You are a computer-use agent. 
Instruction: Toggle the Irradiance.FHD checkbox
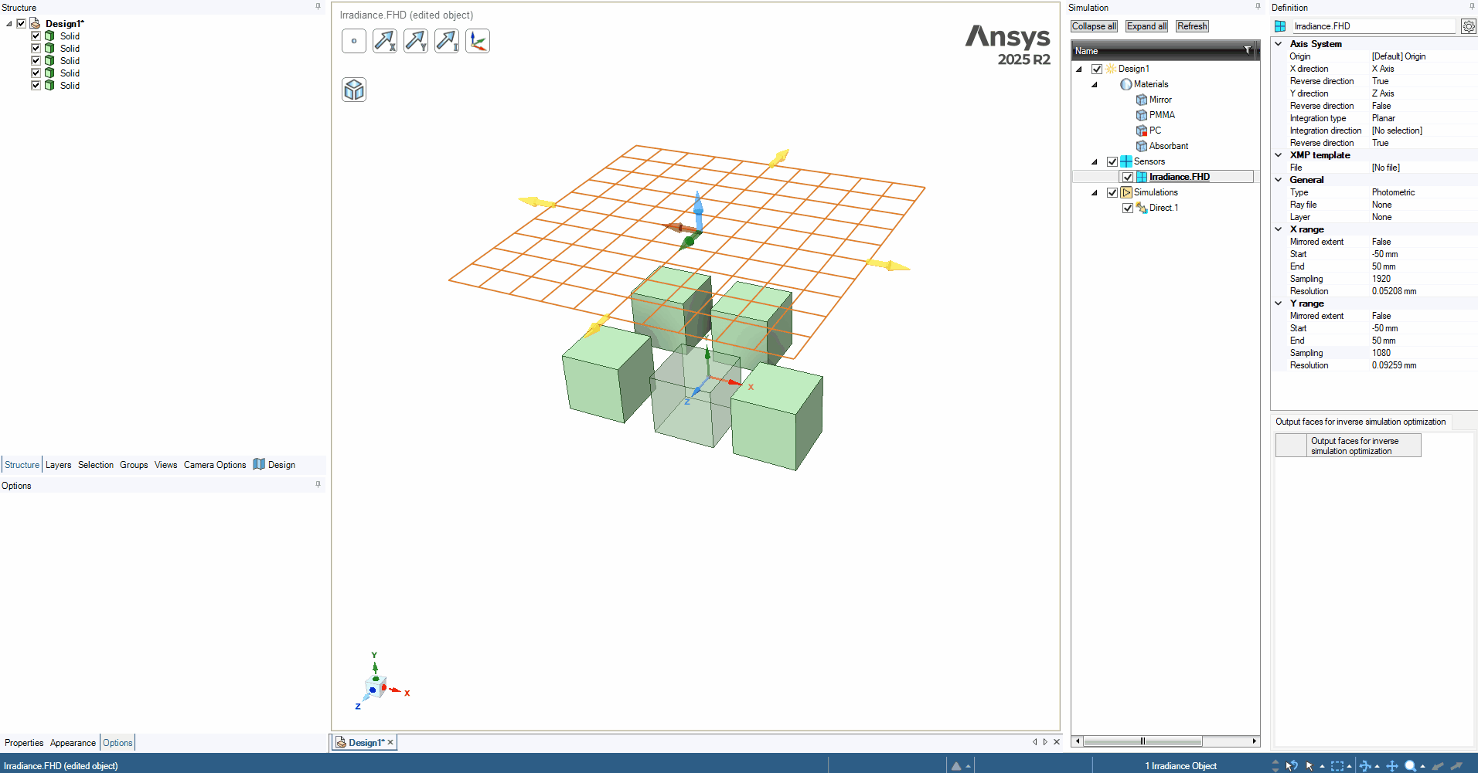1128,177
